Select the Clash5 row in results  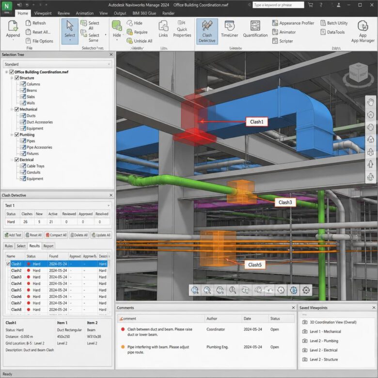coord(56,290)
